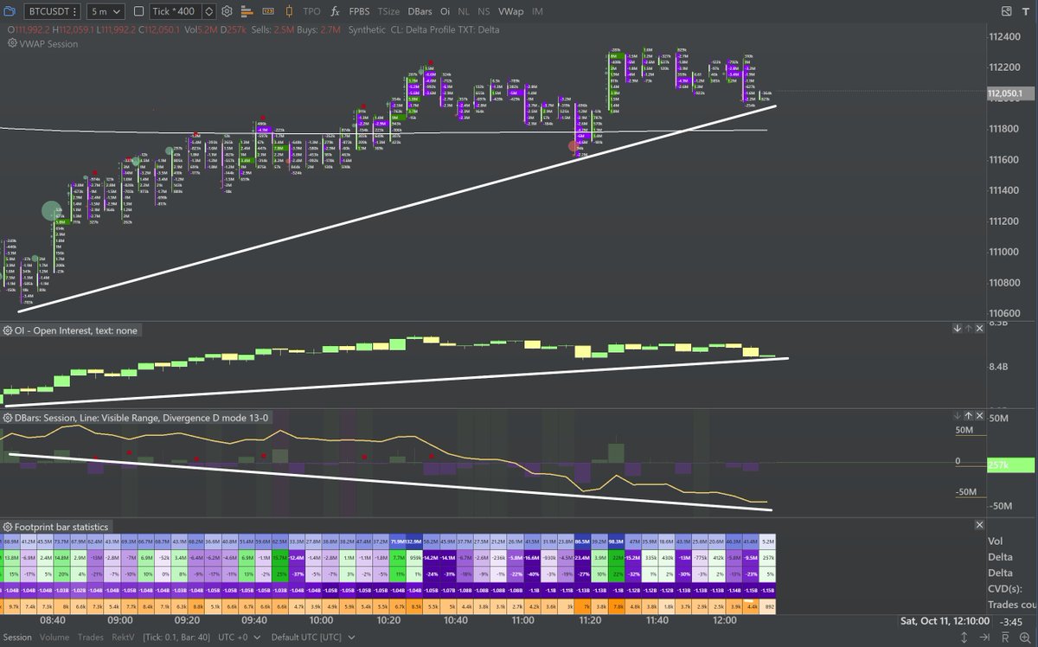Image resolution: width=1038 pixels, height=647 pixels.
Task: Move the DBars panel down
Action: (x=958, y=416)
